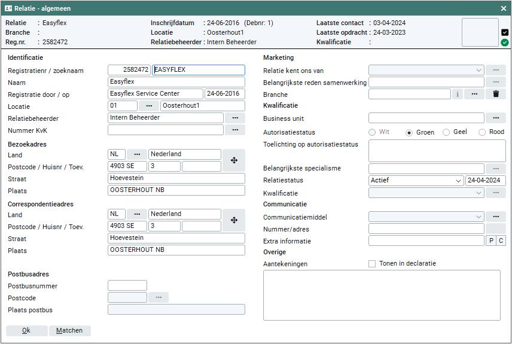Image resolution: width=512 pixels, height=344 pixels.
Task: Click the P button by Extra informatie
Action: 491,241
